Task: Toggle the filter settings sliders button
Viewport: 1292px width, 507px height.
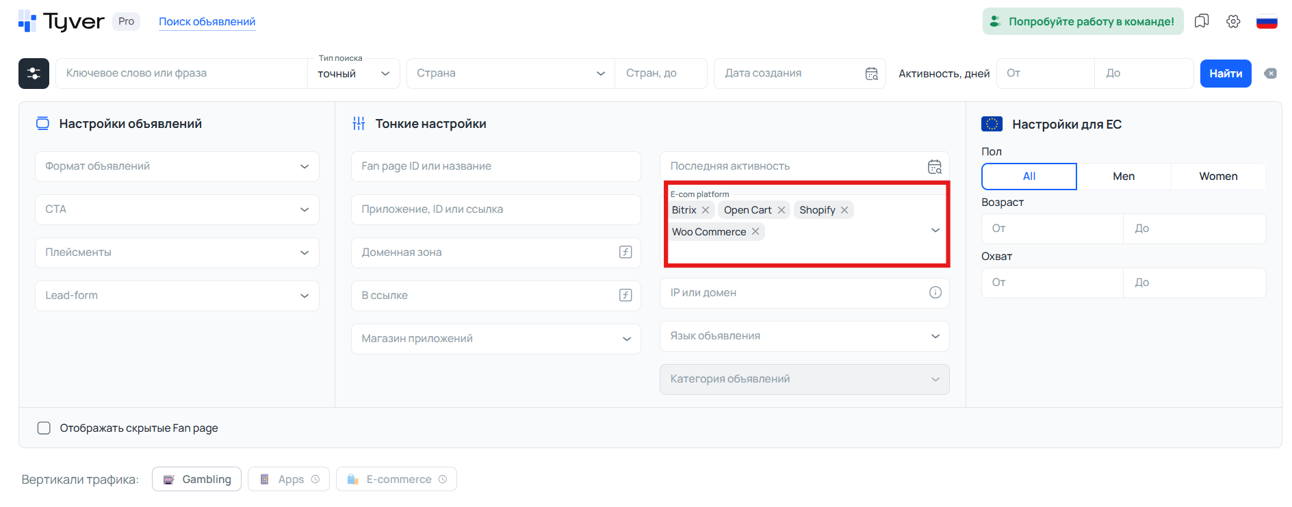Action: click(34, 73)
